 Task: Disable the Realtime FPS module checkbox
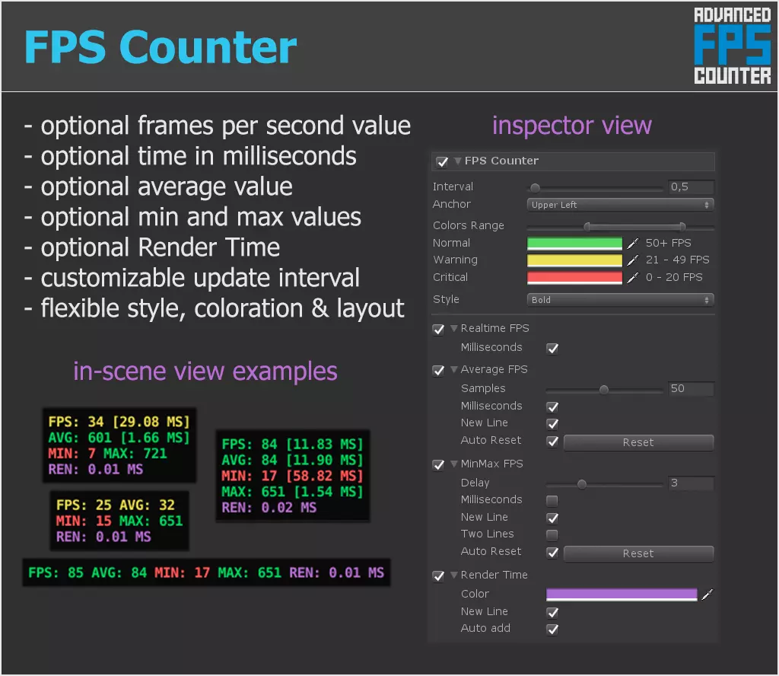[x=438, y=329]
